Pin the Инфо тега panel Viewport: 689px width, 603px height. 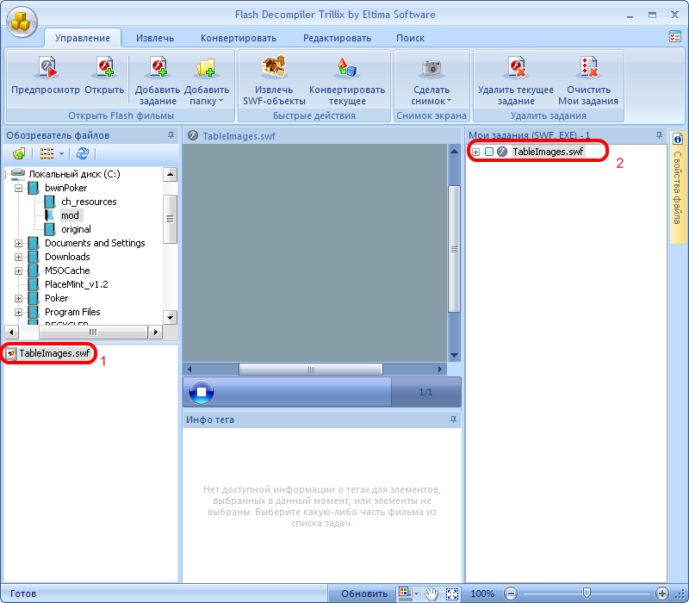453,420
